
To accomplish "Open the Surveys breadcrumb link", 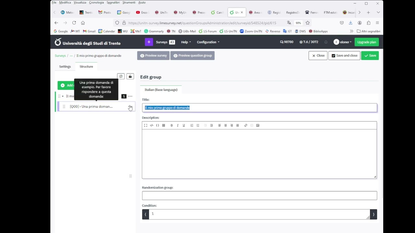I will tap(60, 56).
